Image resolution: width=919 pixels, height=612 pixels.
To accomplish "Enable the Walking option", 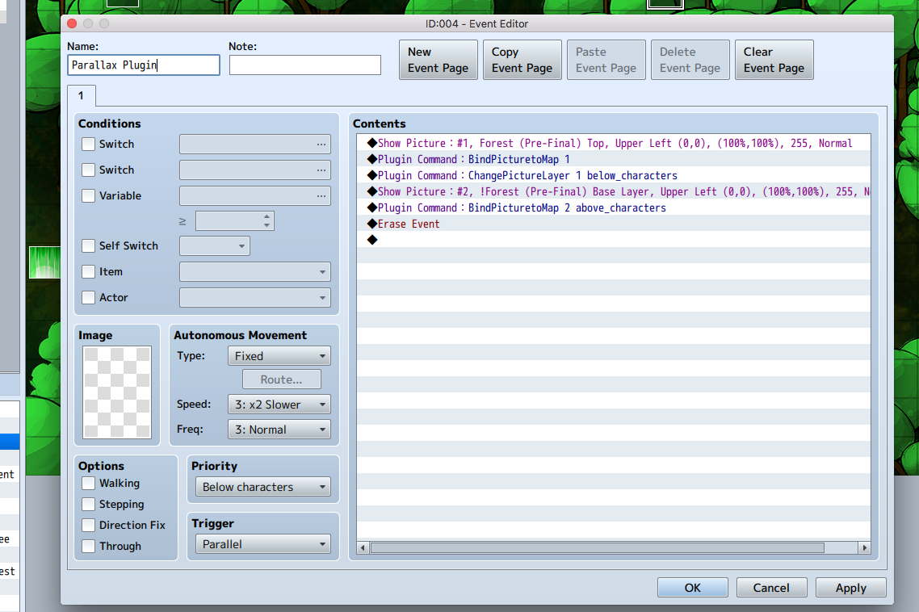I will (89, 483).
